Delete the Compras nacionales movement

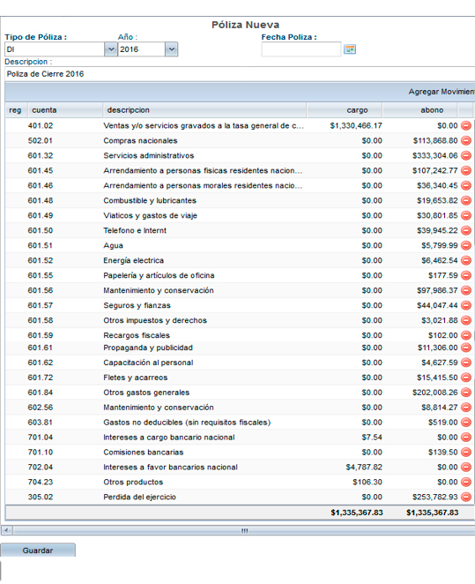[x=466, y=140]
